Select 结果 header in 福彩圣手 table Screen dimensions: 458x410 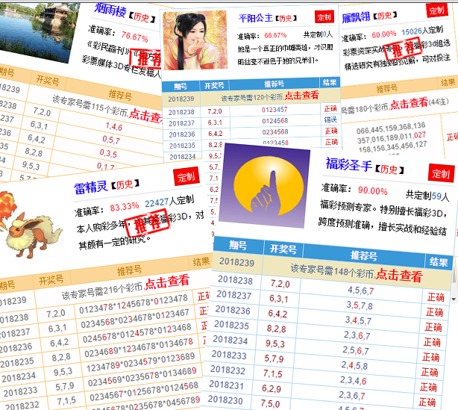click(x=439, y=262)
